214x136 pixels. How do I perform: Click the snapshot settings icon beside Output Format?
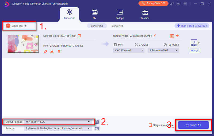[97, 122]
